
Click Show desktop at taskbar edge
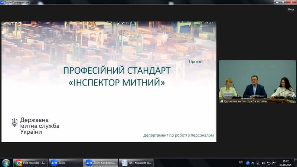[296, 163]
